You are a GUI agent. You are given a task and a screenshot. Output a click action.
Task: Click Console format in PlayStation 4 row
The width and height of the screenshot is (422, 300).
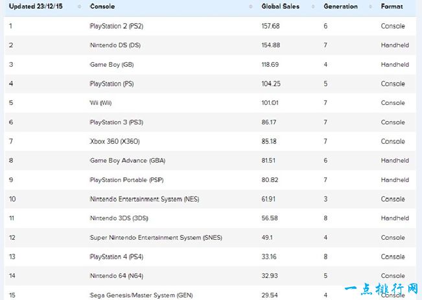point(393,257)
